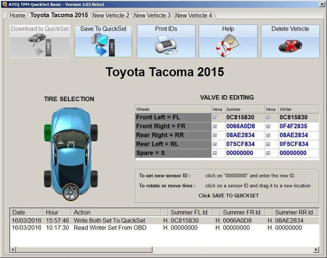Click the Summer column header
Image resolution: width=327 pixels, height=258 pixels.
point(245,109)
